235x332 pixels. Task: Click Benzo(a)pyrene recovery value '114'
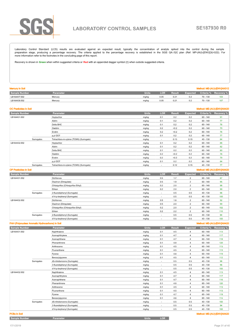[221, 298]
